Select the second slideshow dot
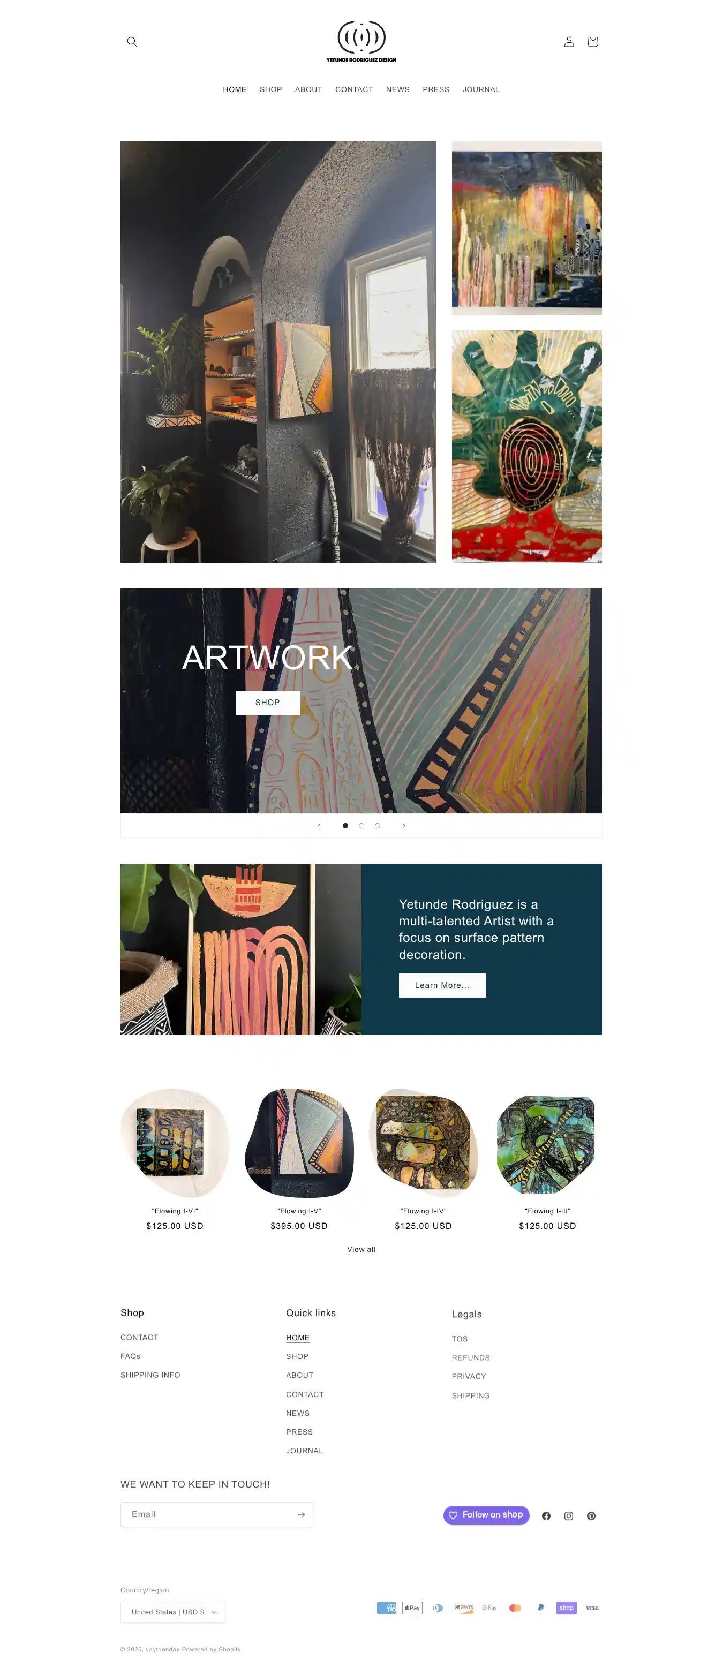723x1668 pixels. (x=361, y=826)
